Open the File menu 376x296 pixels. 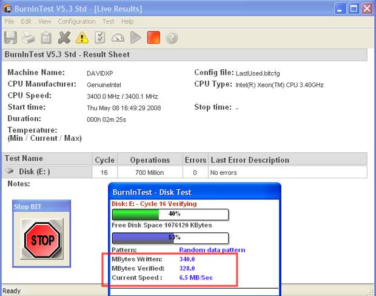coord(9,21)
